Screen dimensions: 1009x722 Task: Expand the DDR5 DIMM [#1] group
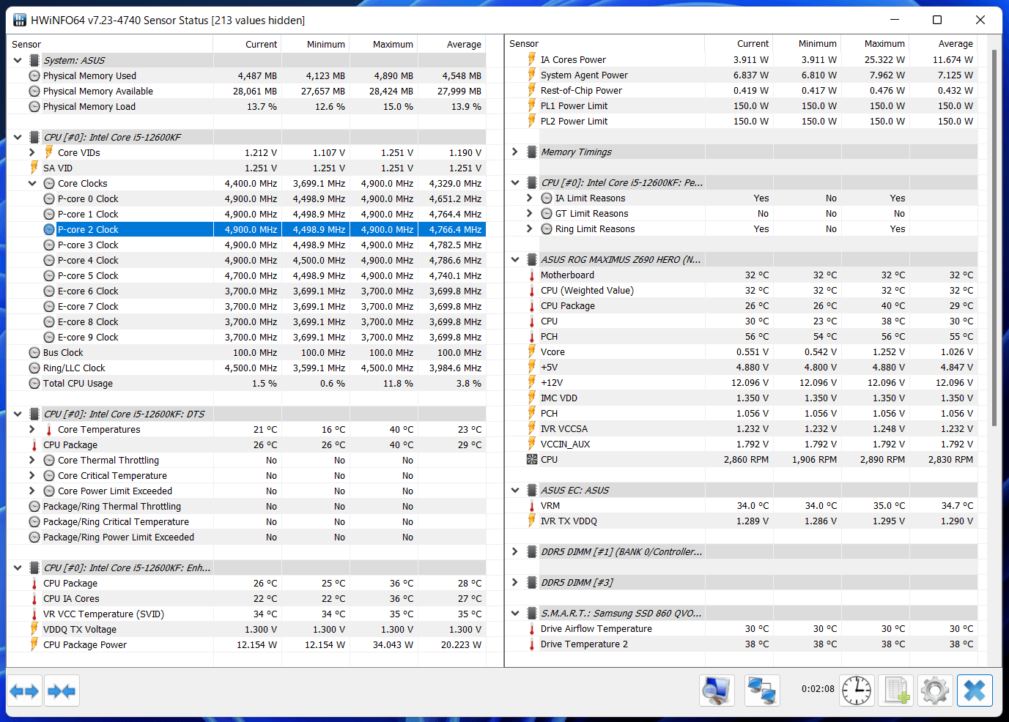click(x=515, y=551)
